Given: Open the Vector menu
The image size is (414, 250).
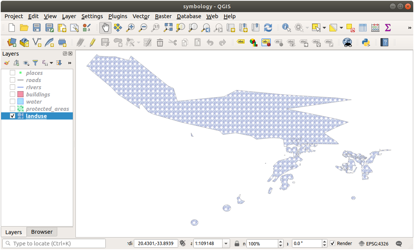Looking at the screenshot, I should 141,16.
